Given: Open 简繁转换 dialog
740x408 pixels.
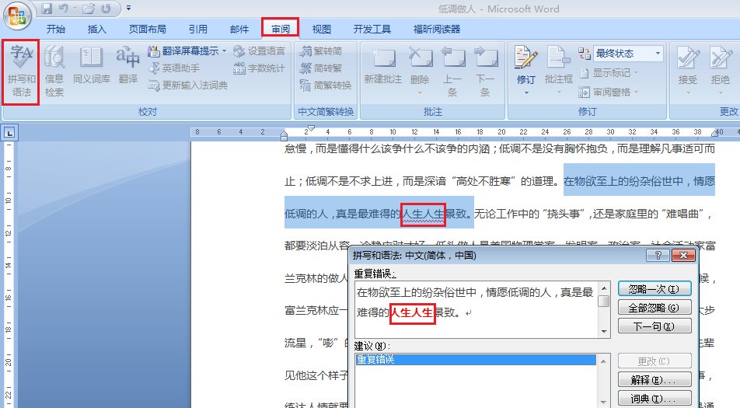Looking at the screenshot, I should [326, 85].
